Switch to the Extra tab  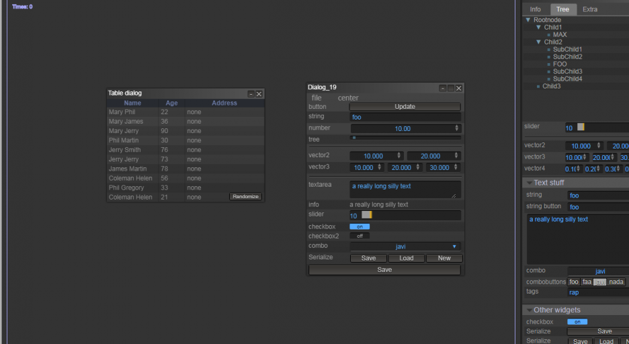tap(590, 9)
